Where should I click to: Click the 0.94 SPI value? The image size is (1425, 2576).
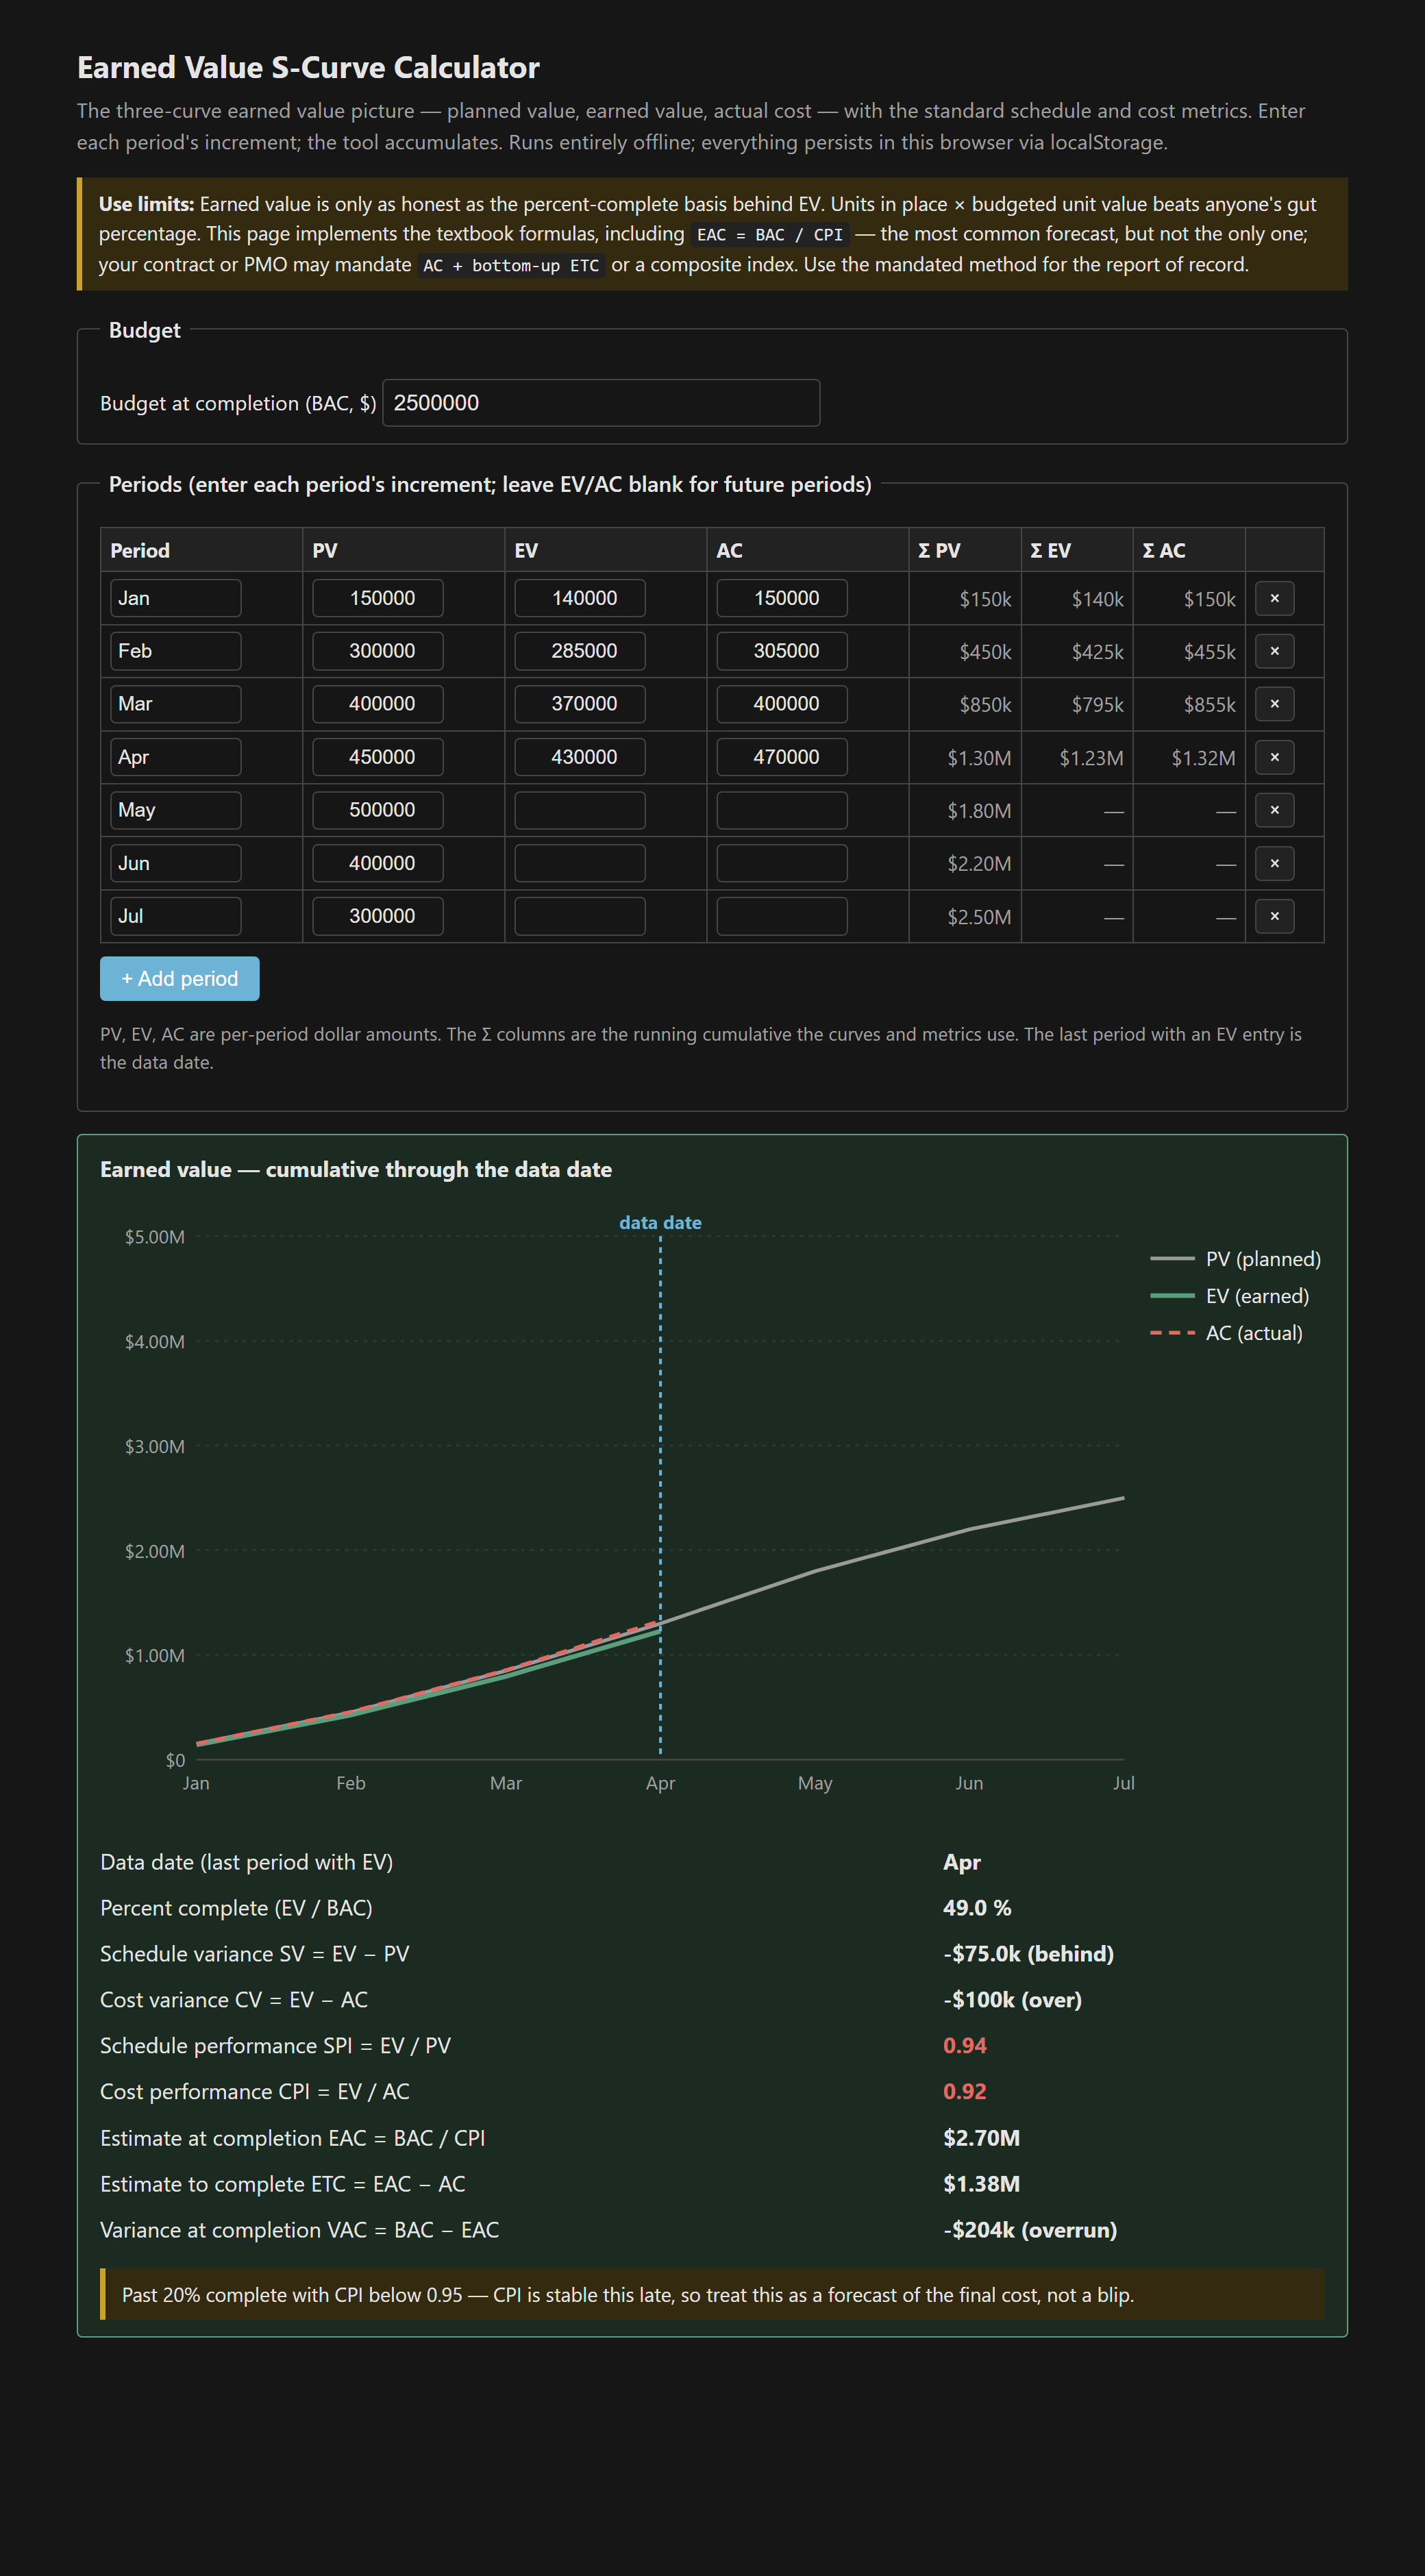pos(965,2045)
